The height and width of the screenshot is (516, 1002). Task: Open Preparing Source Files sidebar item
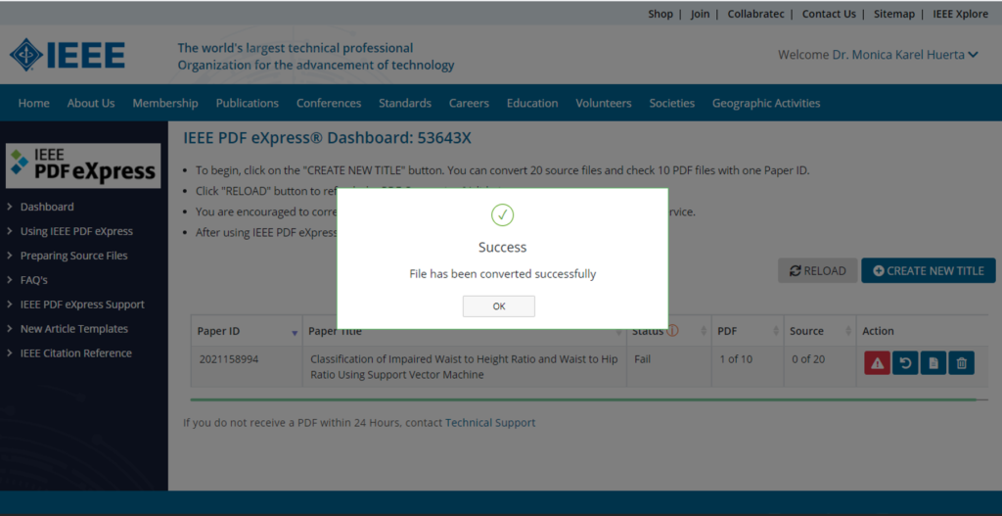coord(73,256)
